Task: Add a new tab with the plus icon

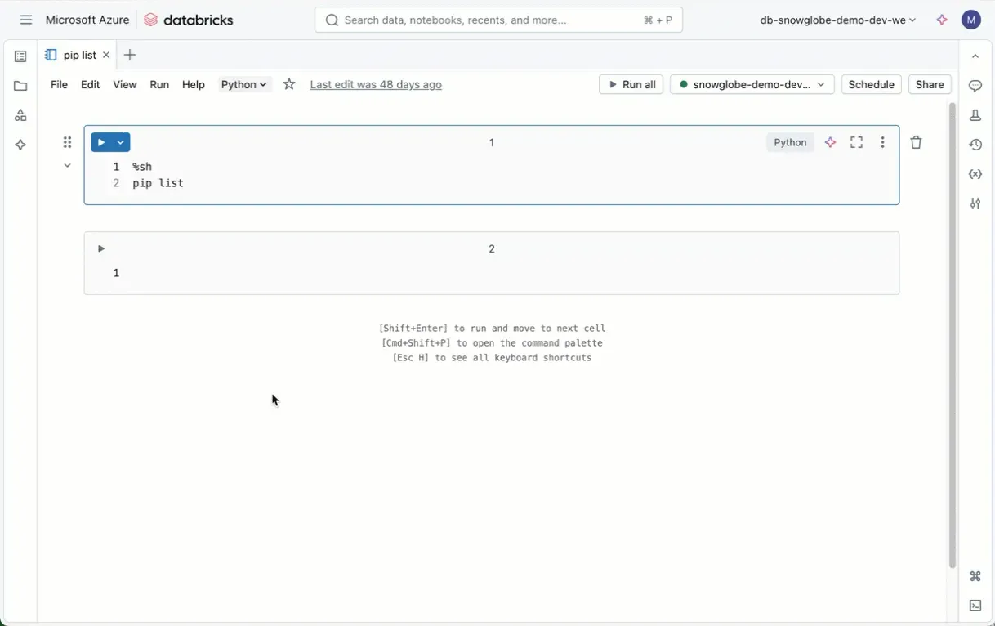Action: 130,55
